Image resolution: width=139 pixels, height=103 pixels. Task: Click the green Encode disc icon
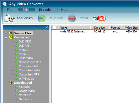[42, 19]
